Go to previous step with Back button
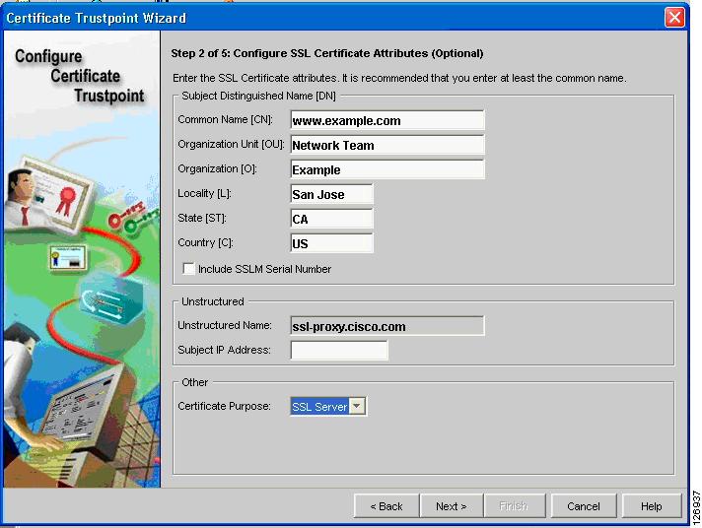The width and height of the screenshot is (702, 528). tap(386, 506)
